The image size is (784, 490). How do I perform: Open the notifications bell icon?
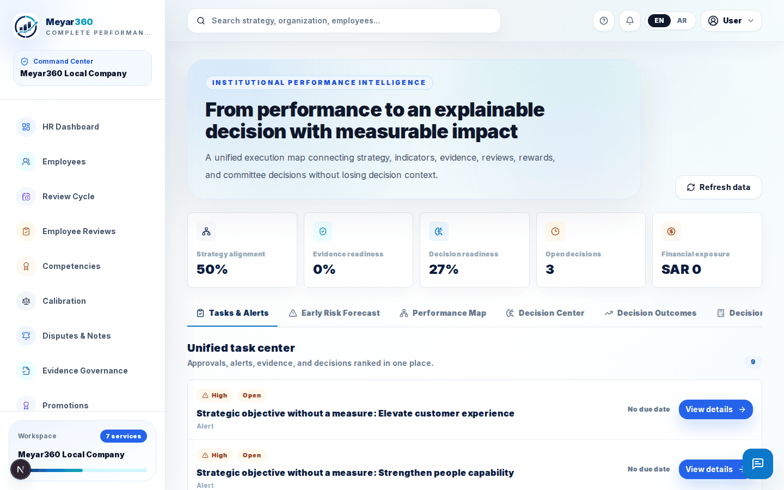point(630,21)
